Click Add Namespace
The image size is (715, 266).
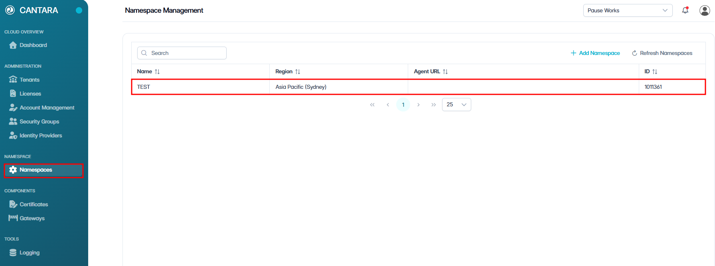pyautogui.click(x=595, y=53)
